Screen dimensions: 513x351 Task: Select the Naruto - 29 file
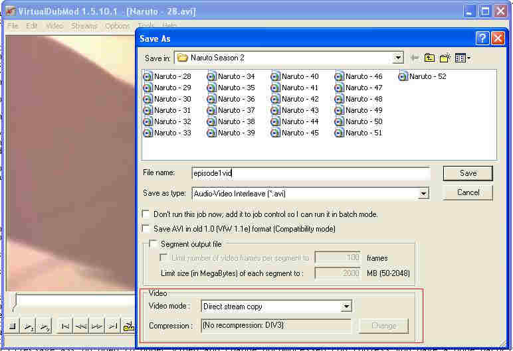(x=167, y=88)
